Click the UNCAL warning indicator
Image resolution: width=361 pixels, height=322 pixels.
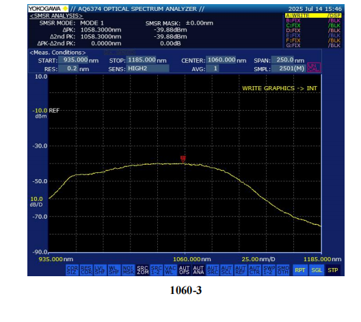314,68
